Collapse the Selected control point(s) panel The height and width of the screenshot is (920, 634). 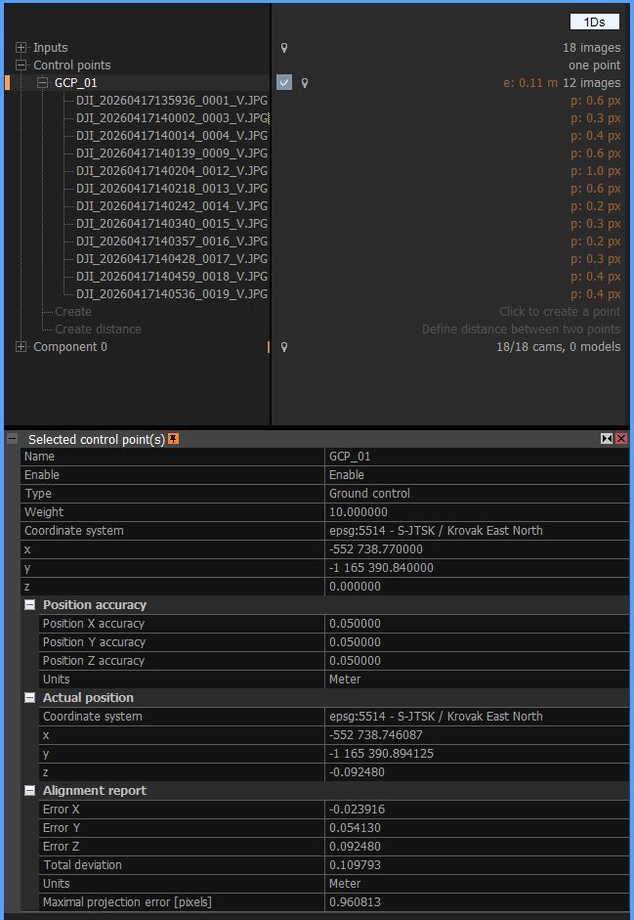tap(13, 439)
